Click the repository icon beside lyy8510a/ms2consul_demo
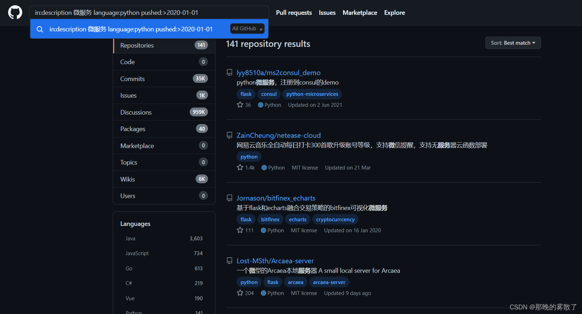582x314 pixels. coord(229,73)
